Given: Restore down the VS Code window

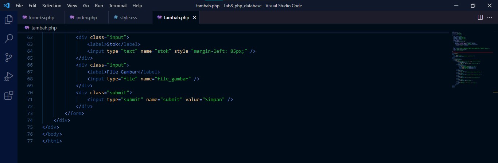Looking at the screenshot, I should click(473, 5).
